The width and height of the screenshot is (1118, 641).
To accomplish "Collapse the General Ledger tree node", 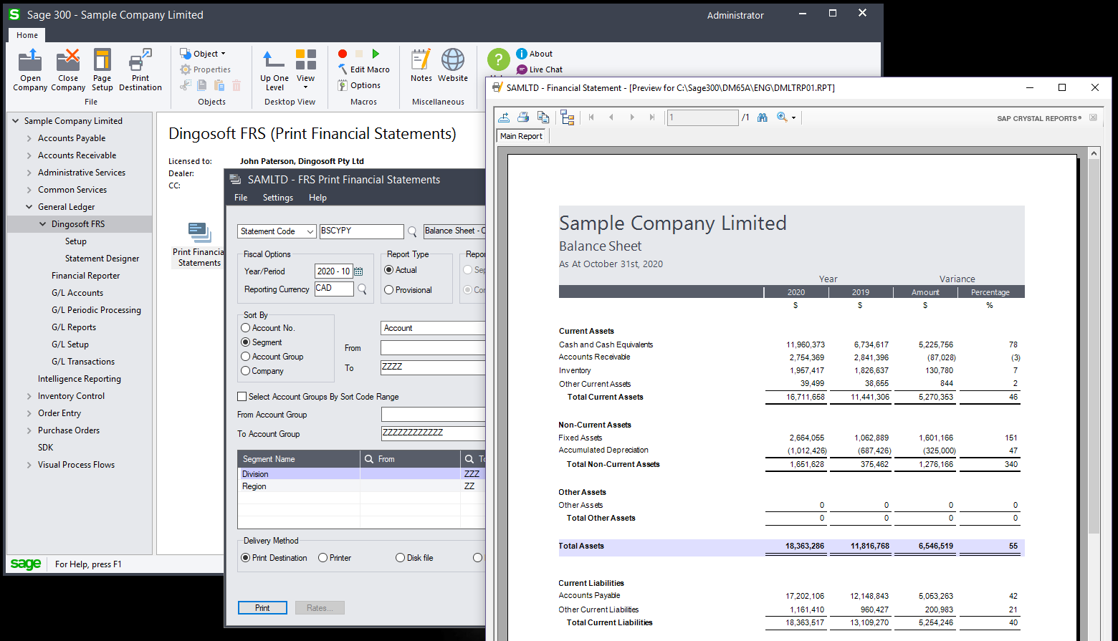I will pyautogui.click(x=29, y=207).
